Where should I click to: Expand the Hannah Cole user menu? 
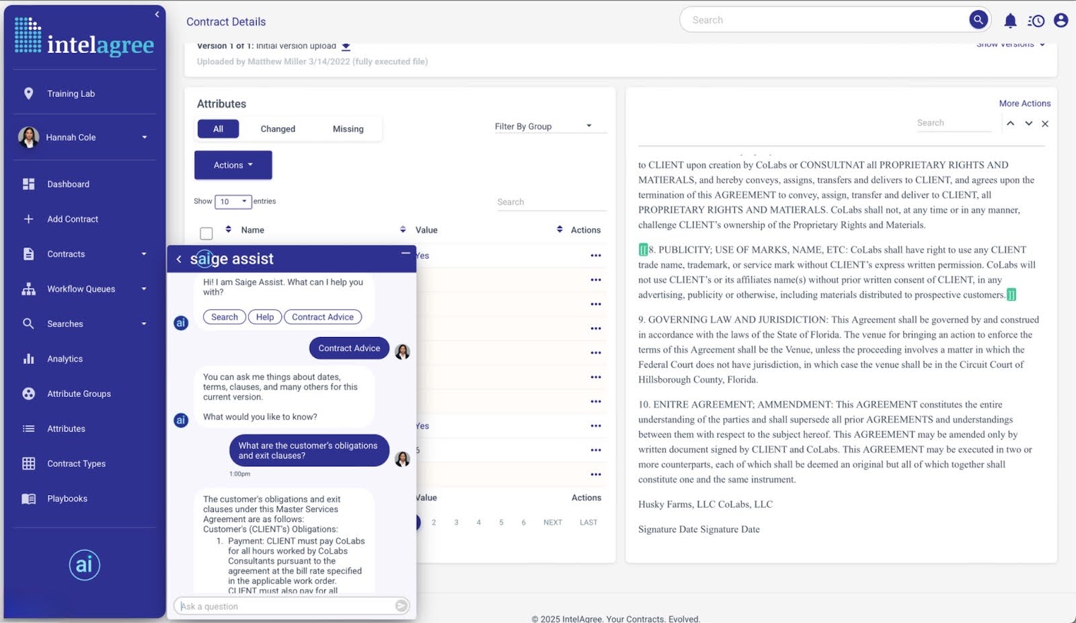pos(144,137)
